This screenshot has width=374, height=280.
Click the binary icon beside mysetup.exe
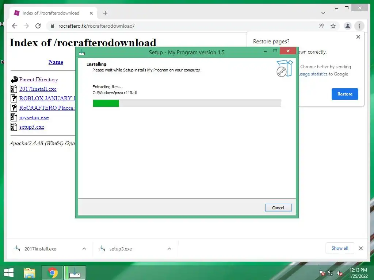click(14, 117)
